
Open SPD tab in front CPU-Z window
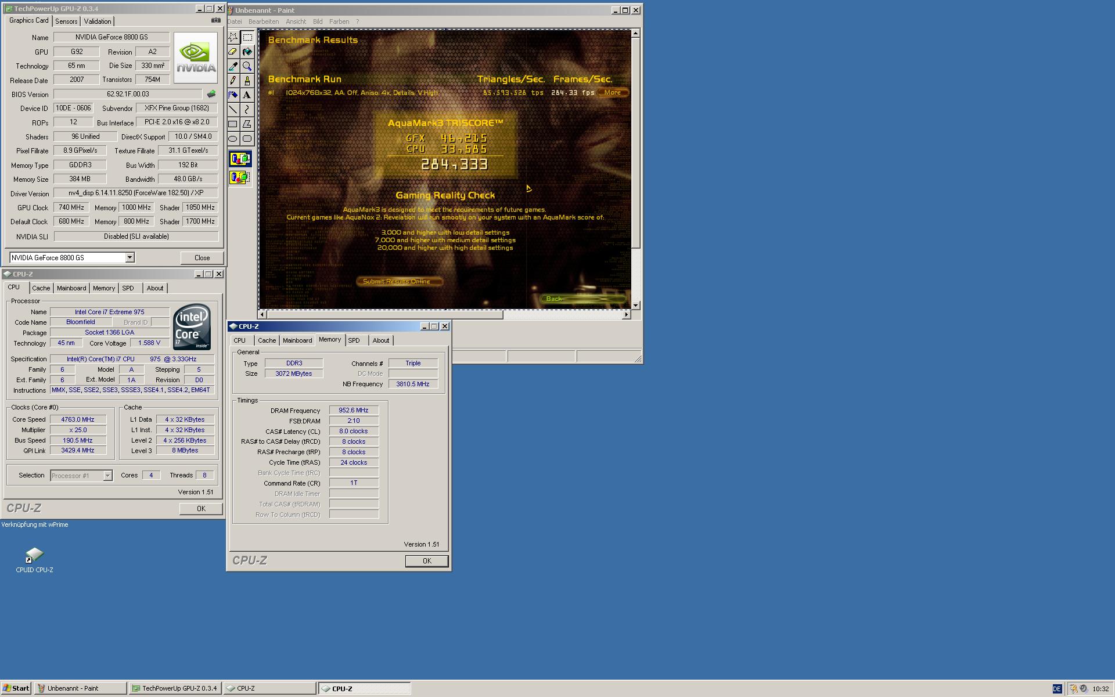point(354,340)
